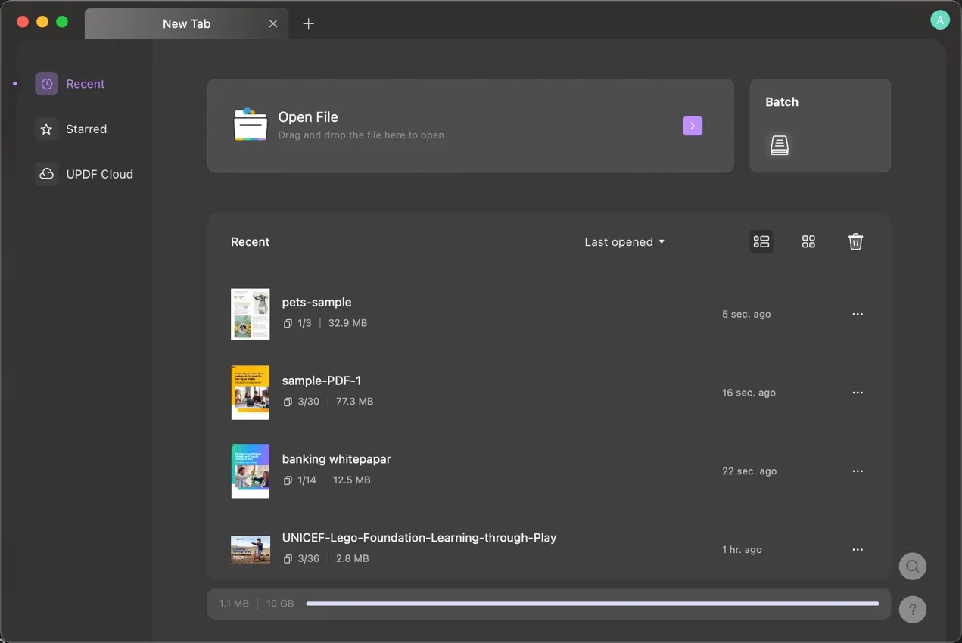Click the cloud storage usage bar

[x=592, y=604]
